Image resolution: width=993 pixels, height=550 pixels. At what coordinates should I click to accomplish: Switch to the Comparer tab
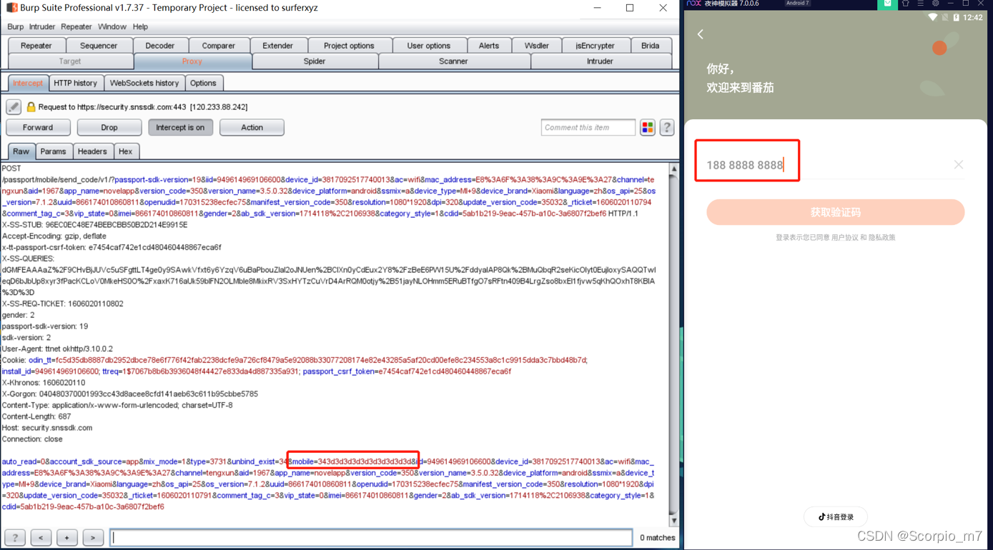pyautogui.click(x=218, y=46)
